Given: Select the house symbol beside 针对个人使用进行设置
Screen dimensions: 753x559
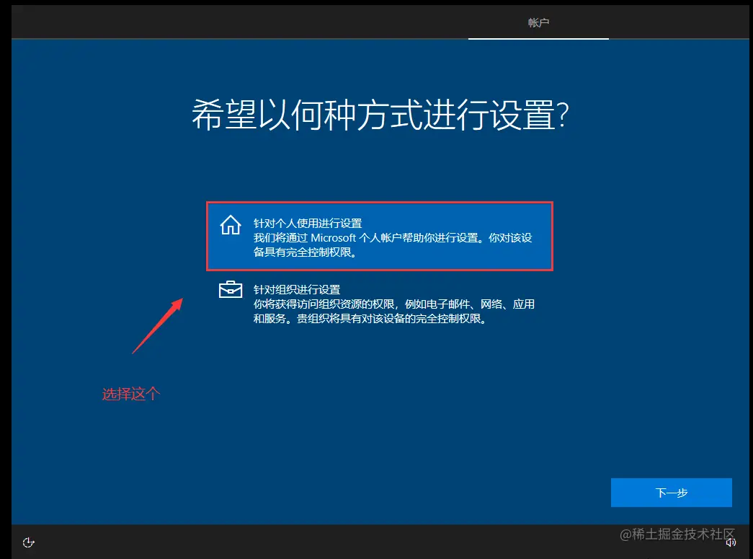Looking at the screenshot, I should click(229, 225).
